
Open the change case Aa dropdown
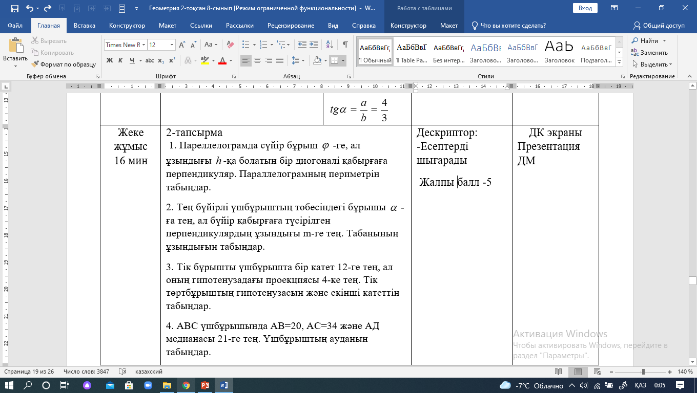(x=211, y=45)
